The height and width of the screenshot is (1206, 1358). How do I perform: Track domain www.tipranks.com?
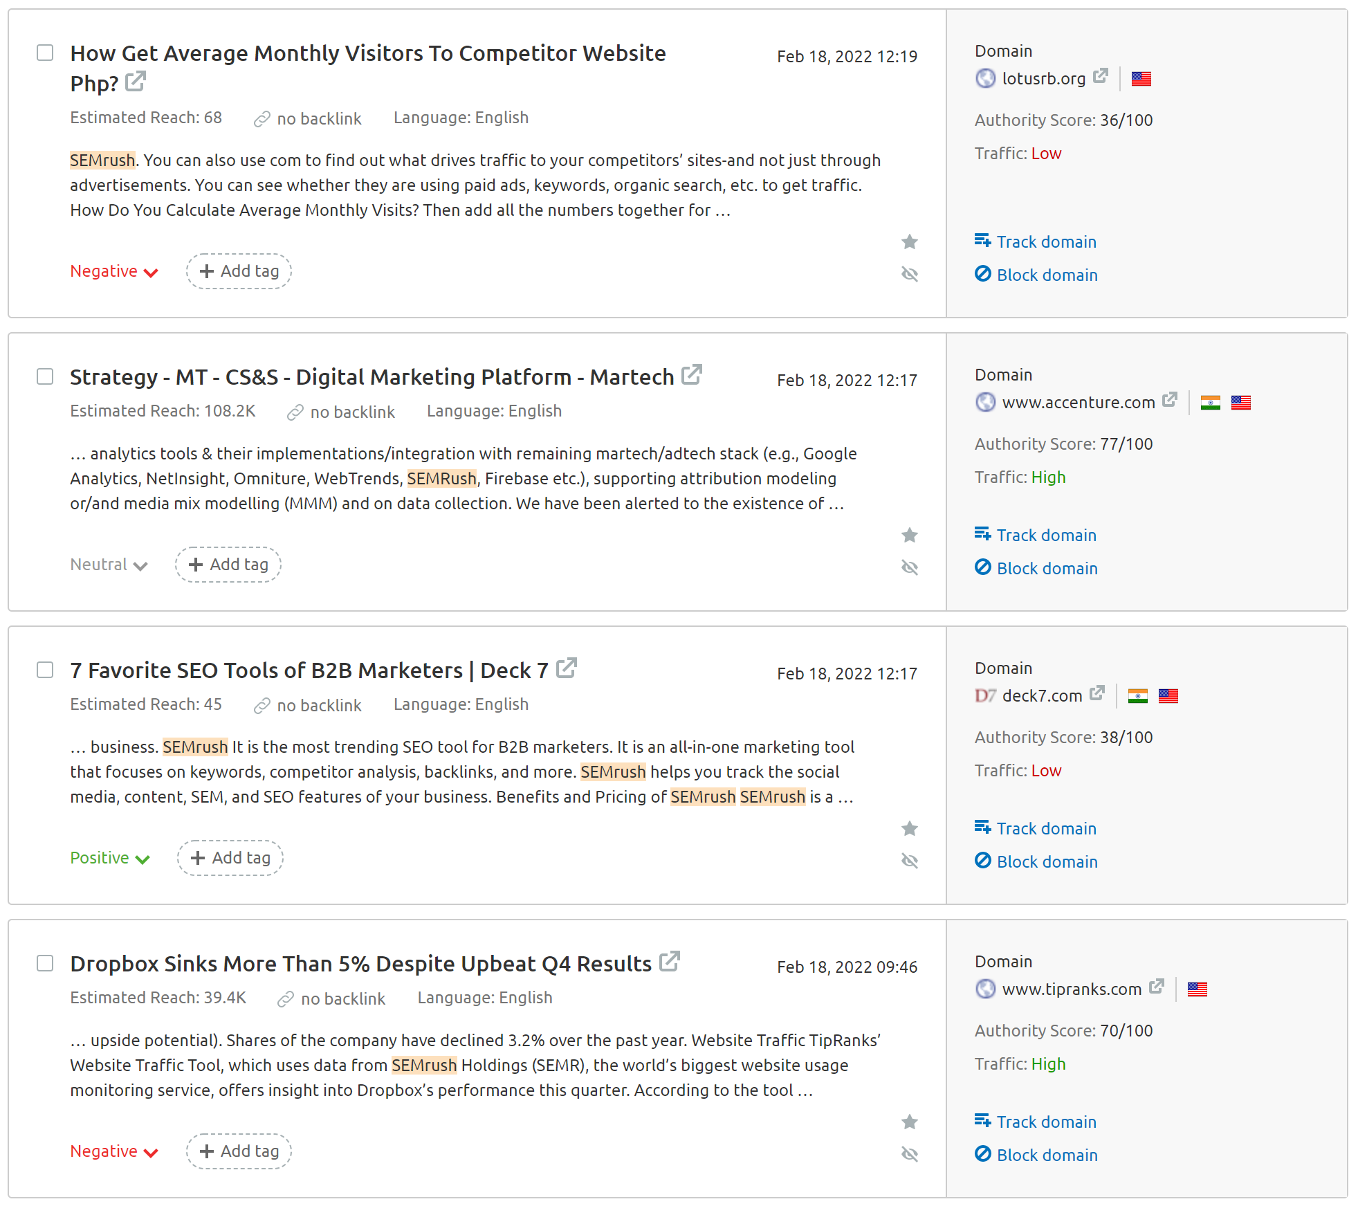1036,1122
